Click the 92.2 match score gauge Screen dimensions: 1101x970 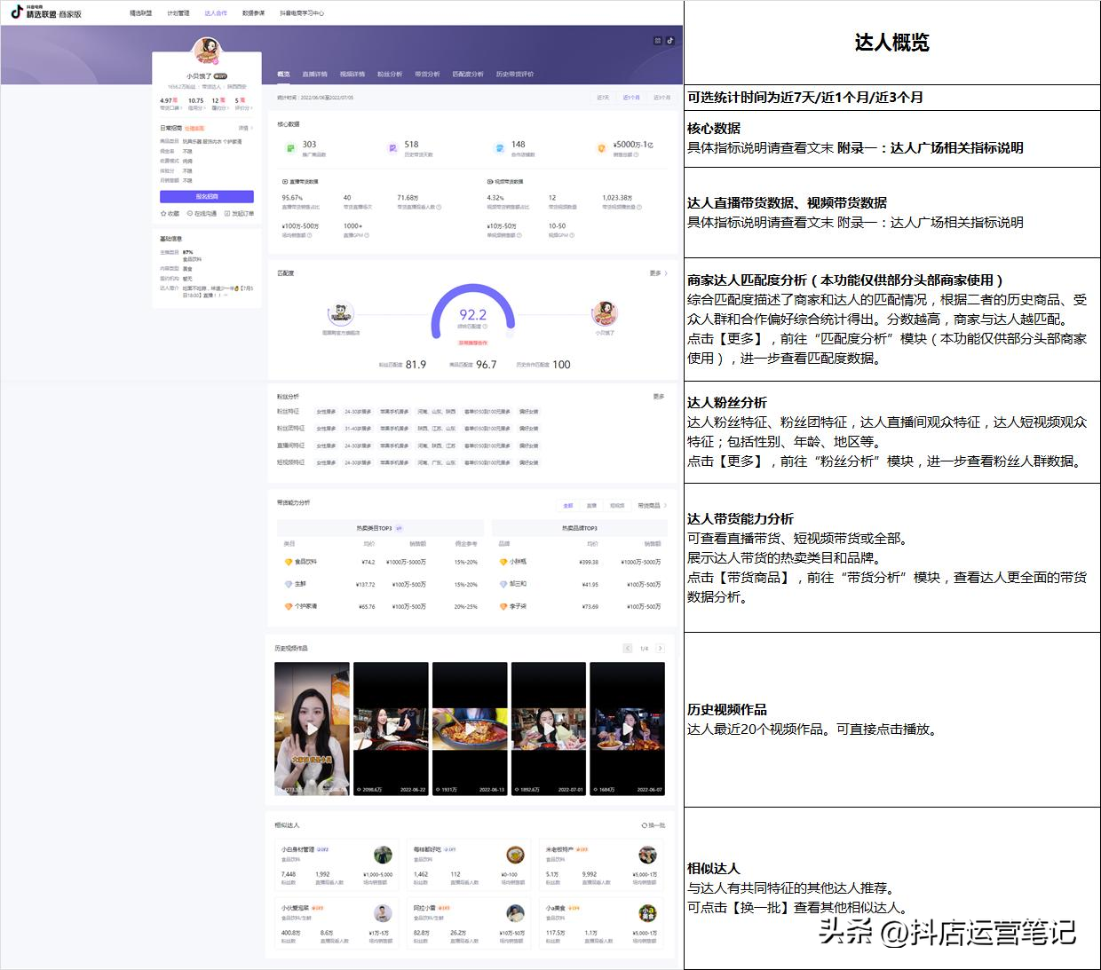tap(473, 312)
